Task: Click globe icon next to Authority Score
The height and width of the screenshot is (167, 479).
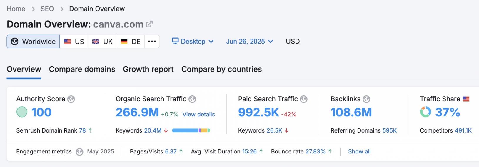Action: point(71,99)
